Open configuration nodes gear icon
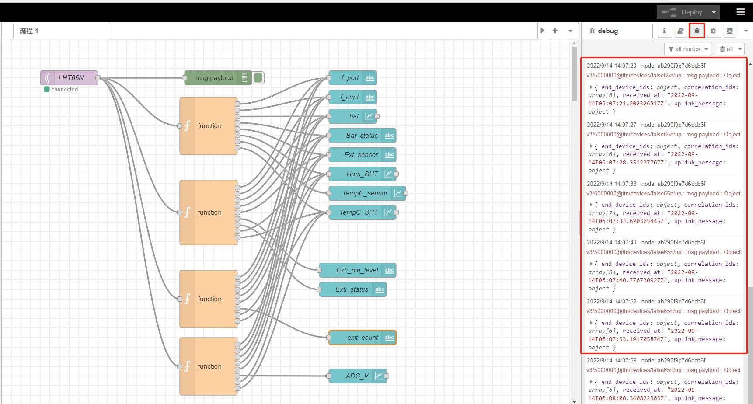The image size is (753, 404). (x=713, y=31)
